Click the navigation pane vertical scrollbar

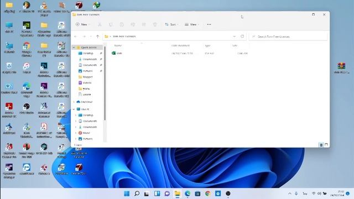[x=105, y=83]
